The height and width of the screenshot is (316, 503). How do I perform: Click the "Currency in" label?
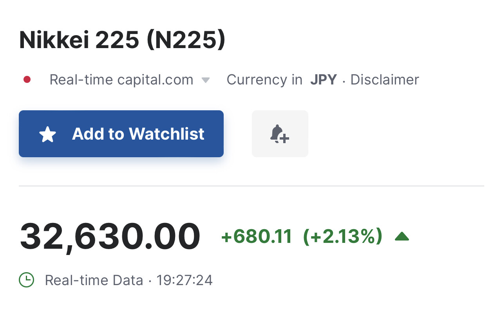coord(264,80)
